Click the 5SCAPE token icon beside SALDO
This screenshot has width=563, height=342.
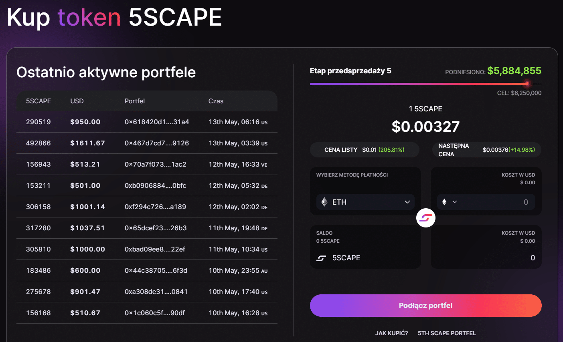point(321,258)
